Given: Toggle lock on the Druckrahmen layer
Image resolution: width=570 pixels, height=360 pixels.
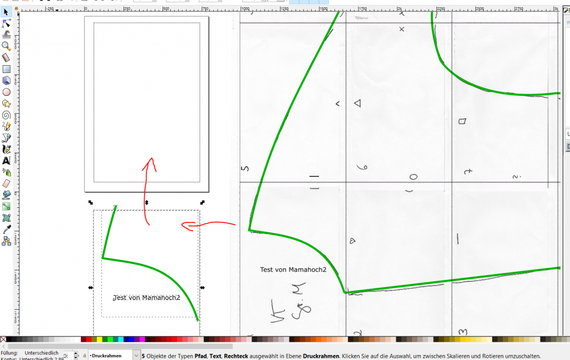Looking at the screenshot, I should click(x=83, y=355).
